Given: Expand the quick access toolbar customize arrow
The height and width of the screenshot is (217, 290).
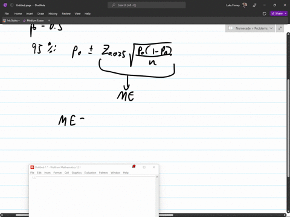Looking at the screenshot, I should point(49,20).
